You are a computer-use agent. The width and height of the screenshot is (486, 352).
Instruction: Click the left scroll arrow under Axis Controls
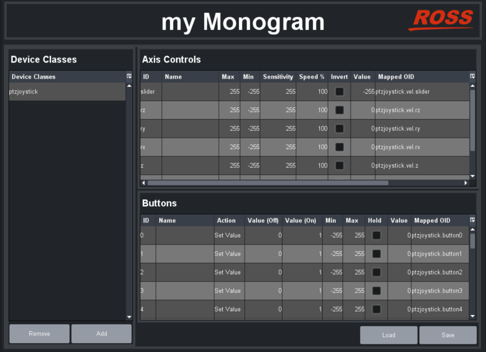point(143,182)
